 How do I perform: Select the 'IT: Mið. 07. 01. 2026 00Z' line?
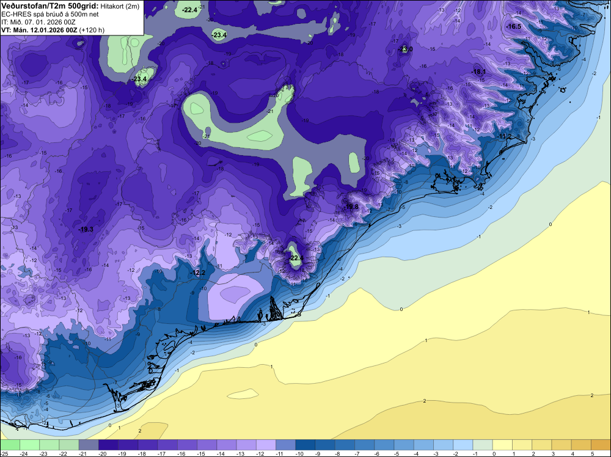pos(38,22)
